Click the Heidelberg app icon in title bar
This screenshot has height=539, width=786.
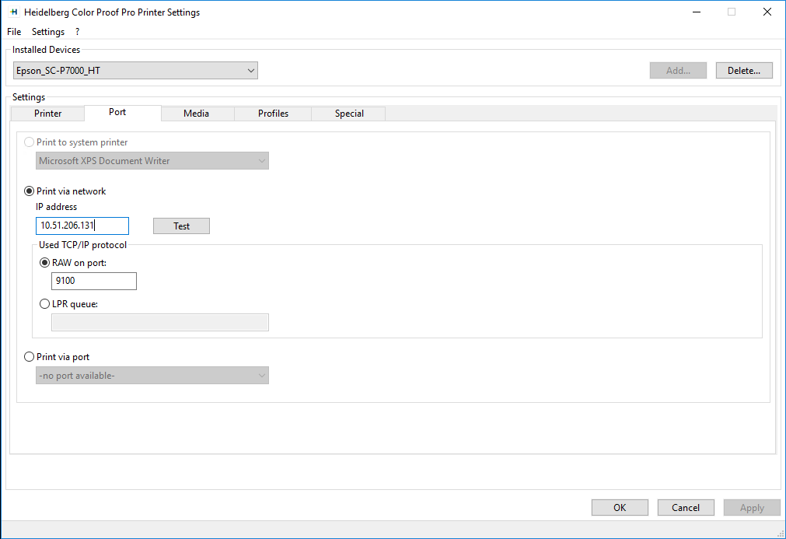click(x=13, y=12)
